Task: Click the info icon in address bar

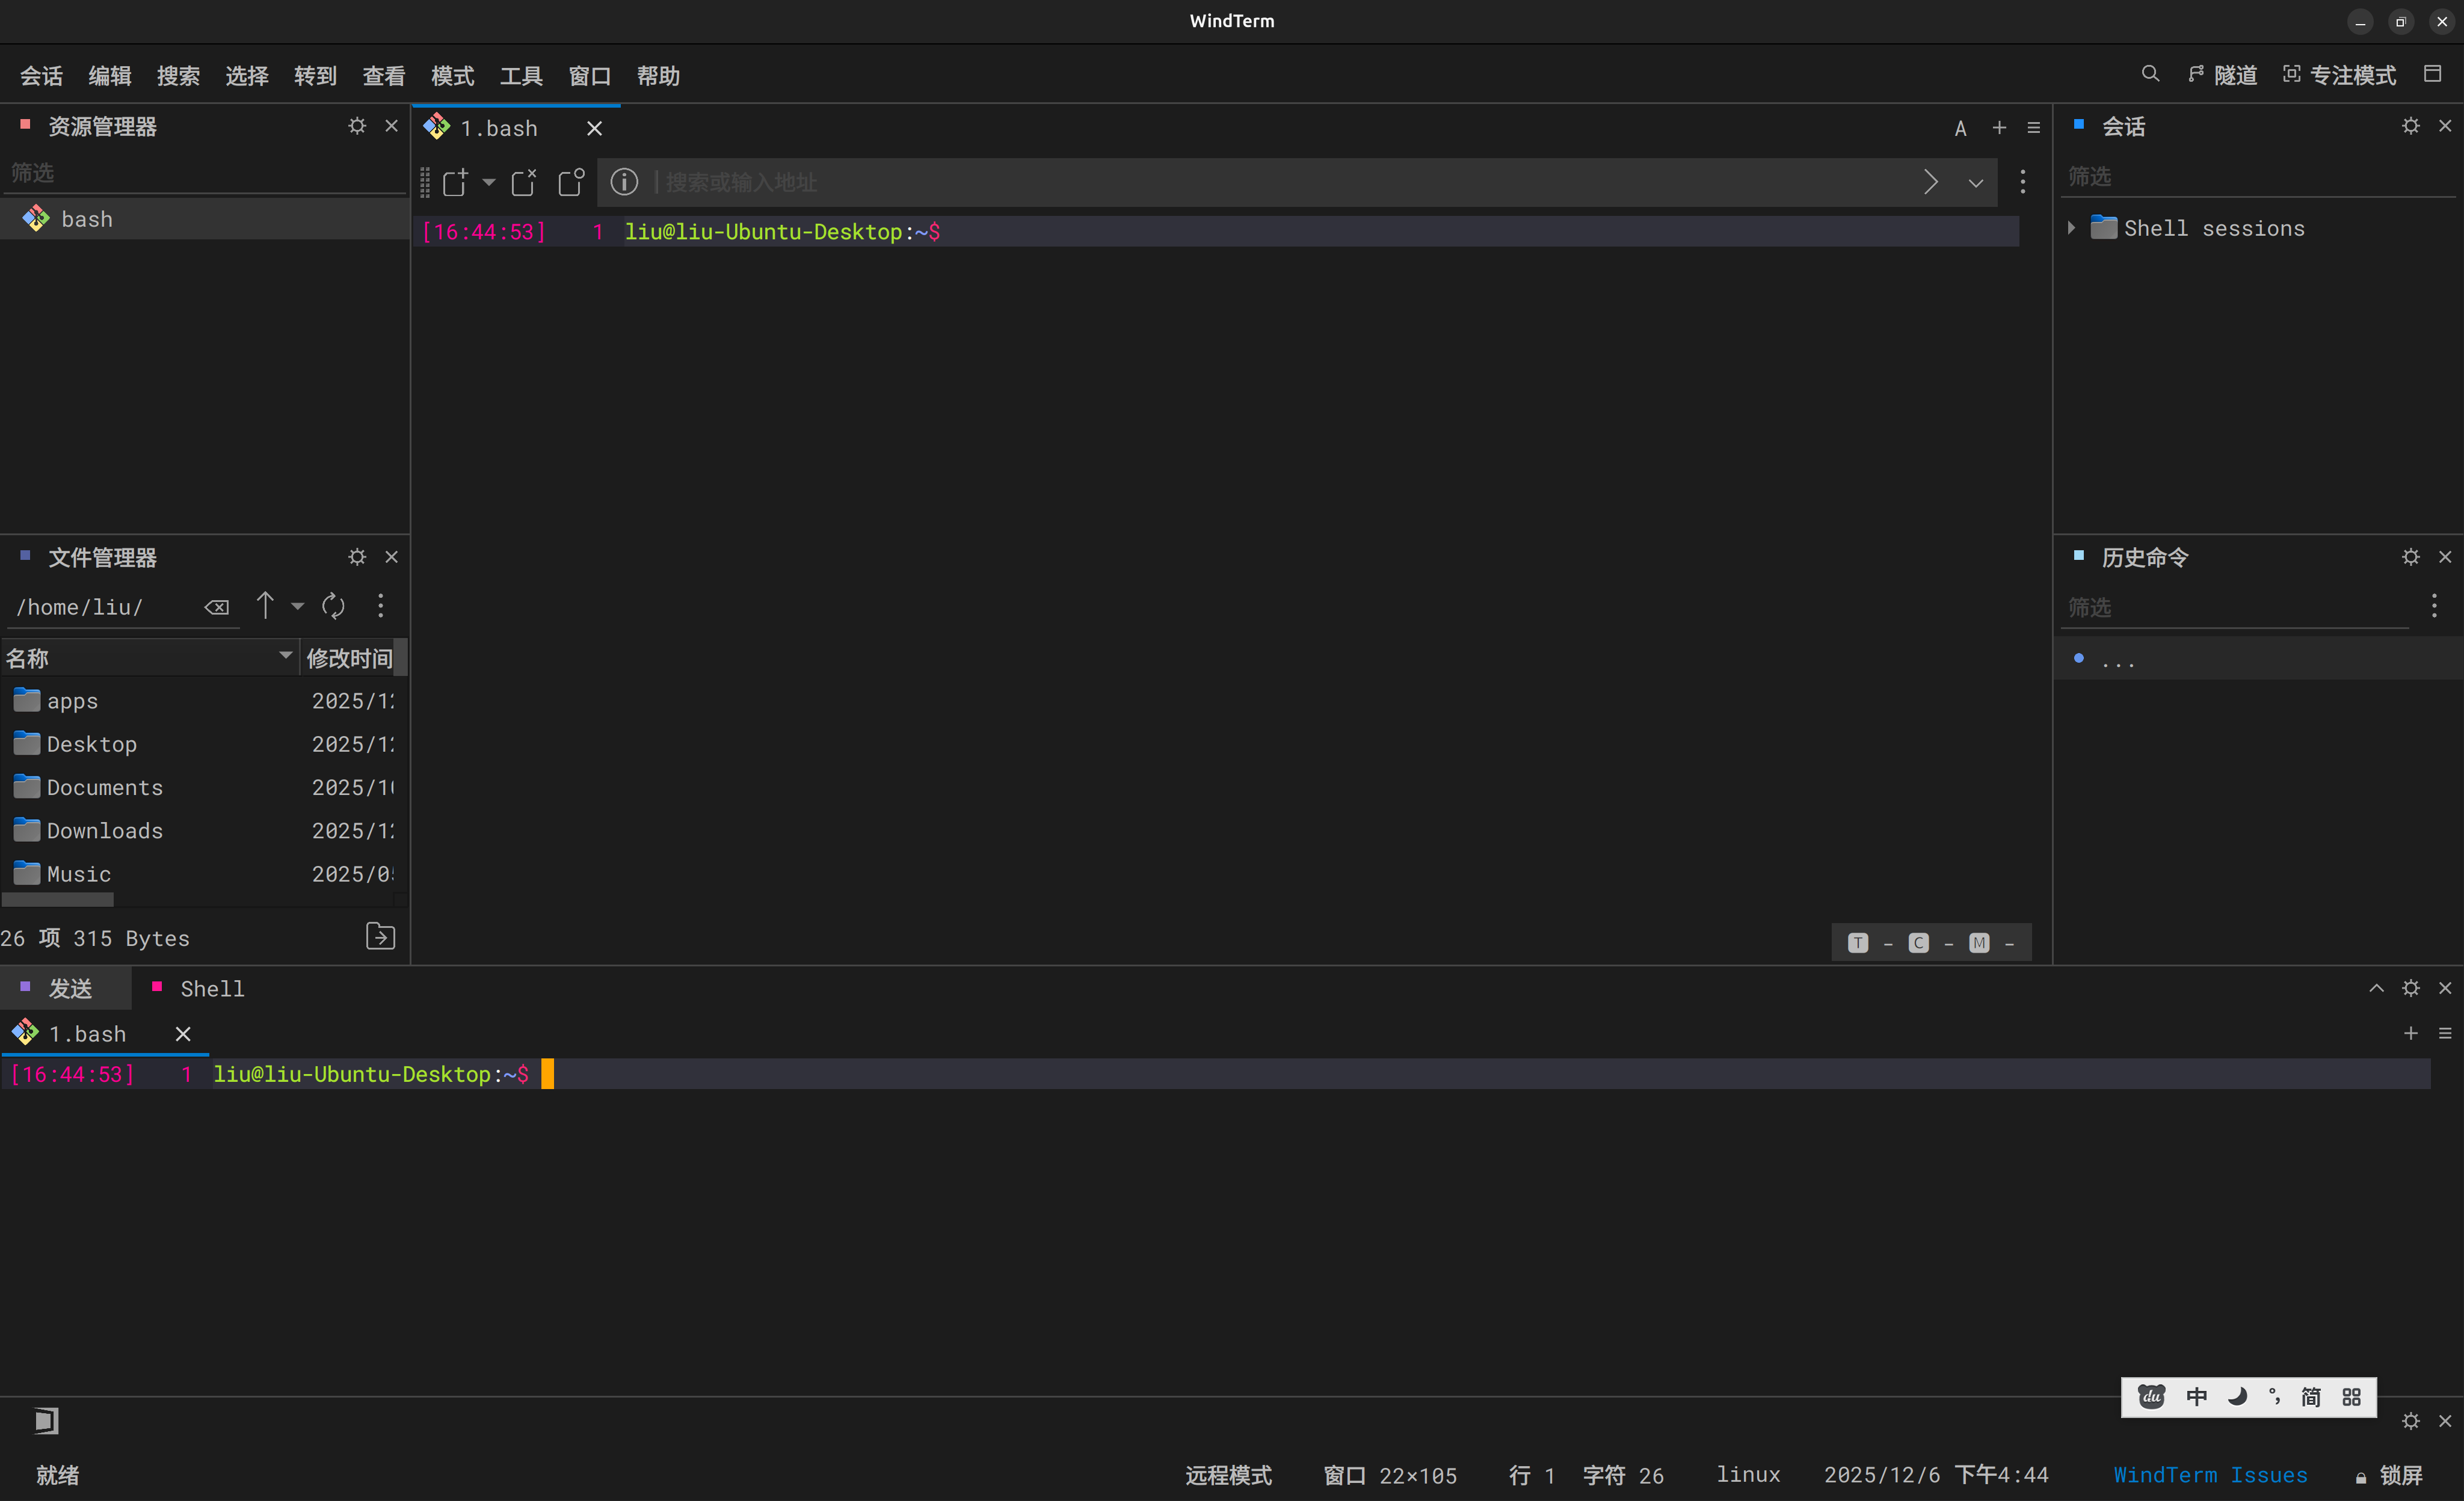Action: coord(624,182)
